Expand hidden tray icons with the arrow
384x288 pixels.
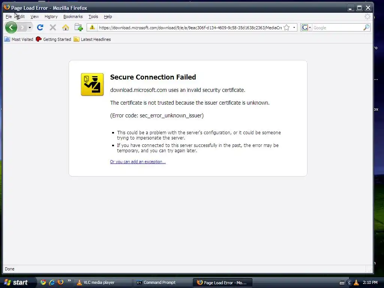[349, 283]
